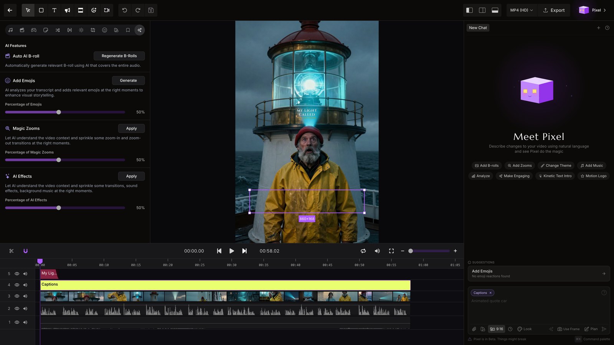The image size is (614, 345).
Task: Toggle visibility of track 2
Action: point(17,309)
